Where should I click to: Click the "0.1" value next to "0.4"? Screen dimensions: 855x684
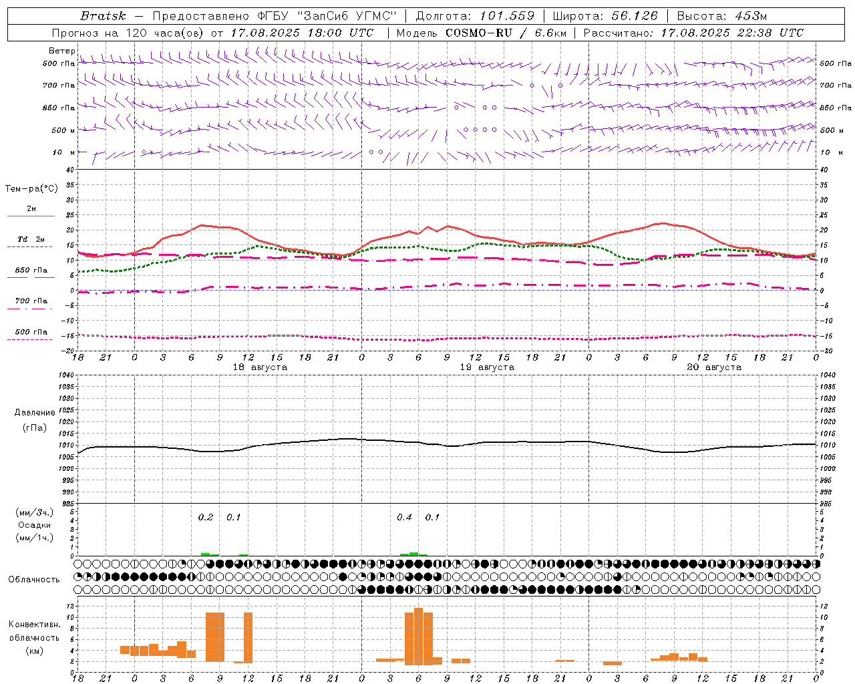pyautogui.click(x=433, y=518)
